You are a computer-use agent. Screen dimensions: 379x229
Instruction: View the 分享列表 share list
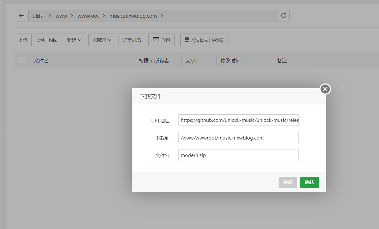131,40
